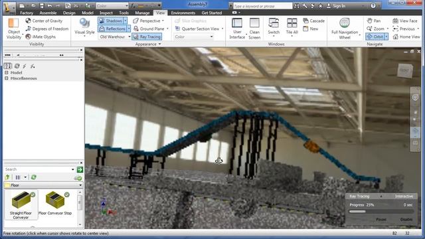Viewport: 425px width, 239px height.
Task: Select the Floor Conveyor Stop asset
Action: click(x=55, y=204)
